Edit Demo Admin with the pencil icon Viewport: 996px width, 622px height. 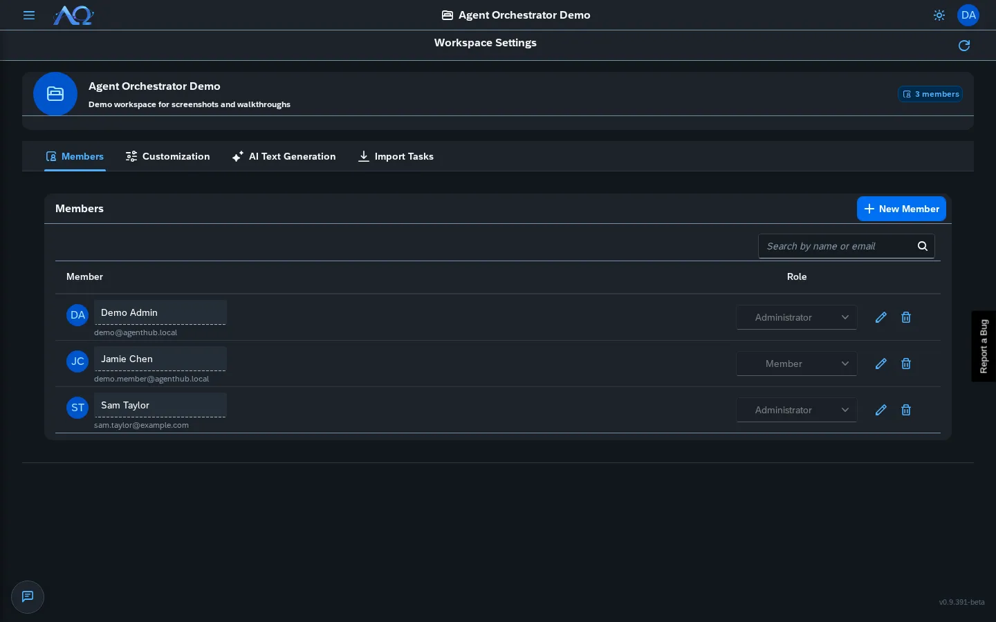click(880, 317)
